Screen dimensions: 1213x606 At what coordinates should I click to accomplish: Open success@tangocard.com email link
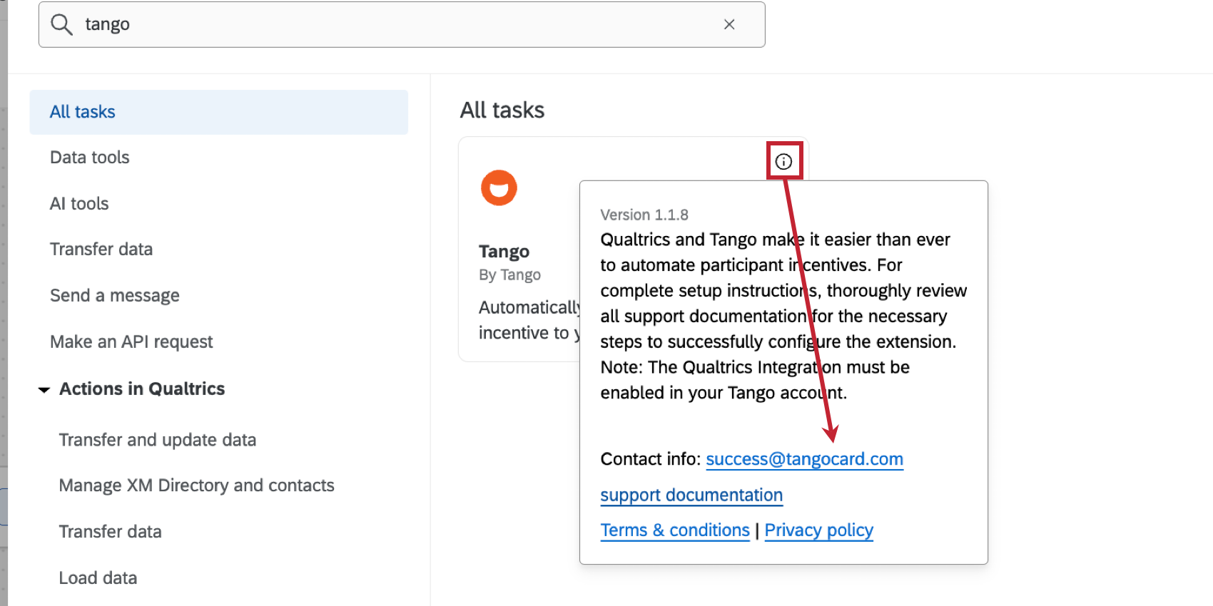(x=805, y=459)
